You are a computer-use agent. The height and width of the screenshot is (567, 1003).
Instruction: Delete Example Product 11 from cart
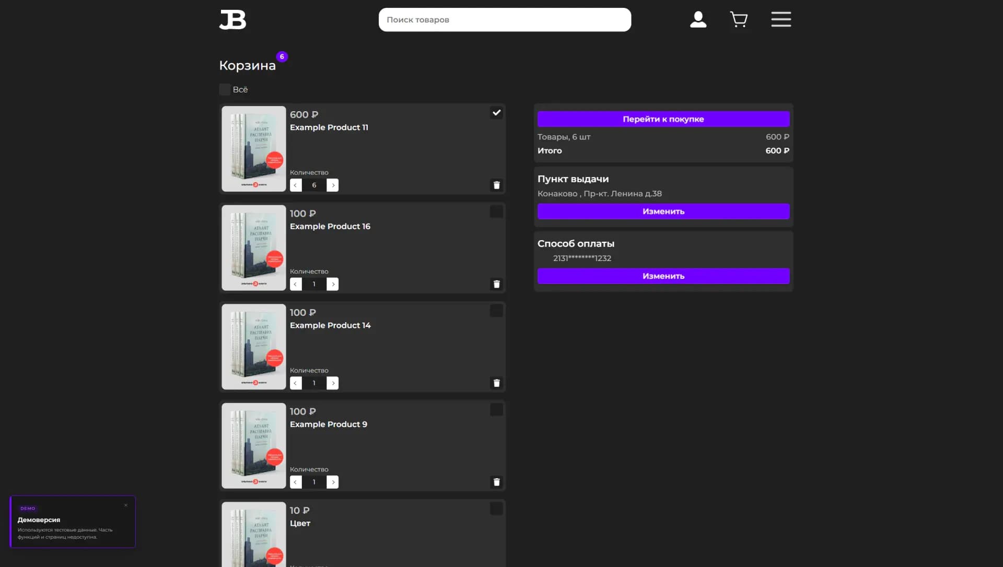(496, 185)
